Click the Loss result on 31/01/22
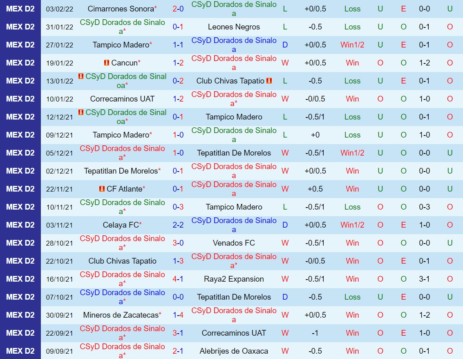The width and height of the screenshot is (463, 359). pos(352,27)
